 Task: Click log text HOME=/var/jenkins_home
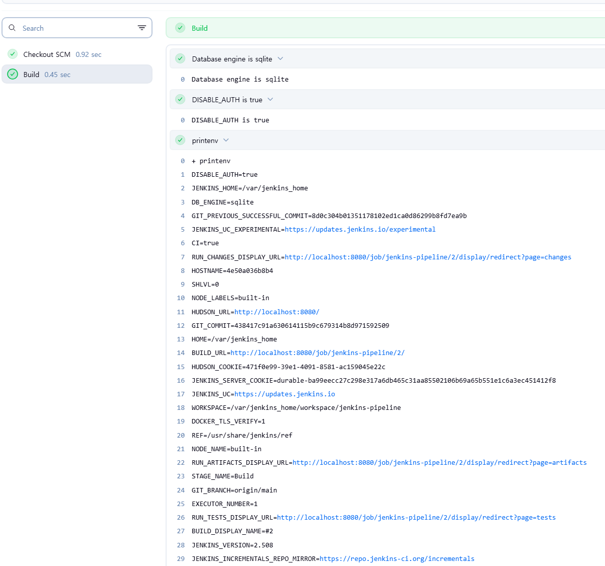pos(234,339)
